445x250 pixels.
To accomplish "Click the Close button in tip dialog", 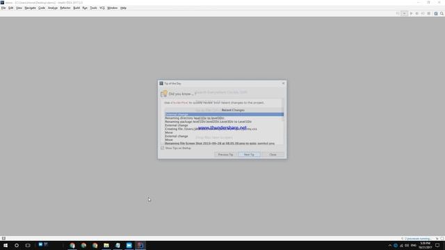I will (x=273, y=154).
